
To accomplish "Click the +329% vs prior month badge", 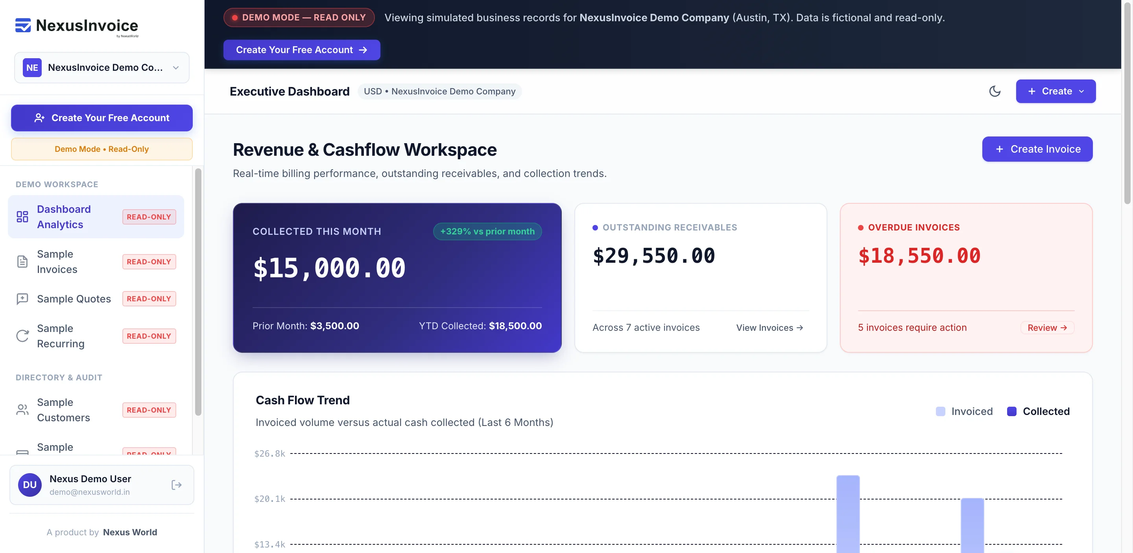I will coord(487,231).
